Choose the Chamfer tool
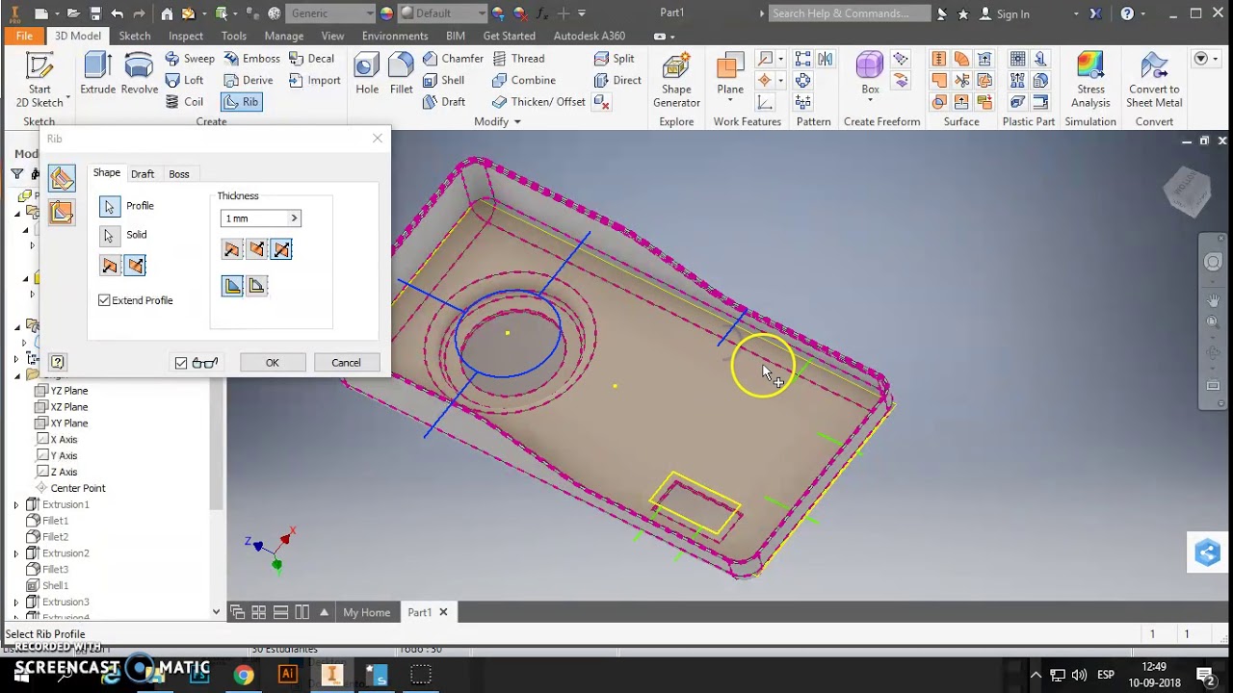1233x693 pixels. [452, 59]
